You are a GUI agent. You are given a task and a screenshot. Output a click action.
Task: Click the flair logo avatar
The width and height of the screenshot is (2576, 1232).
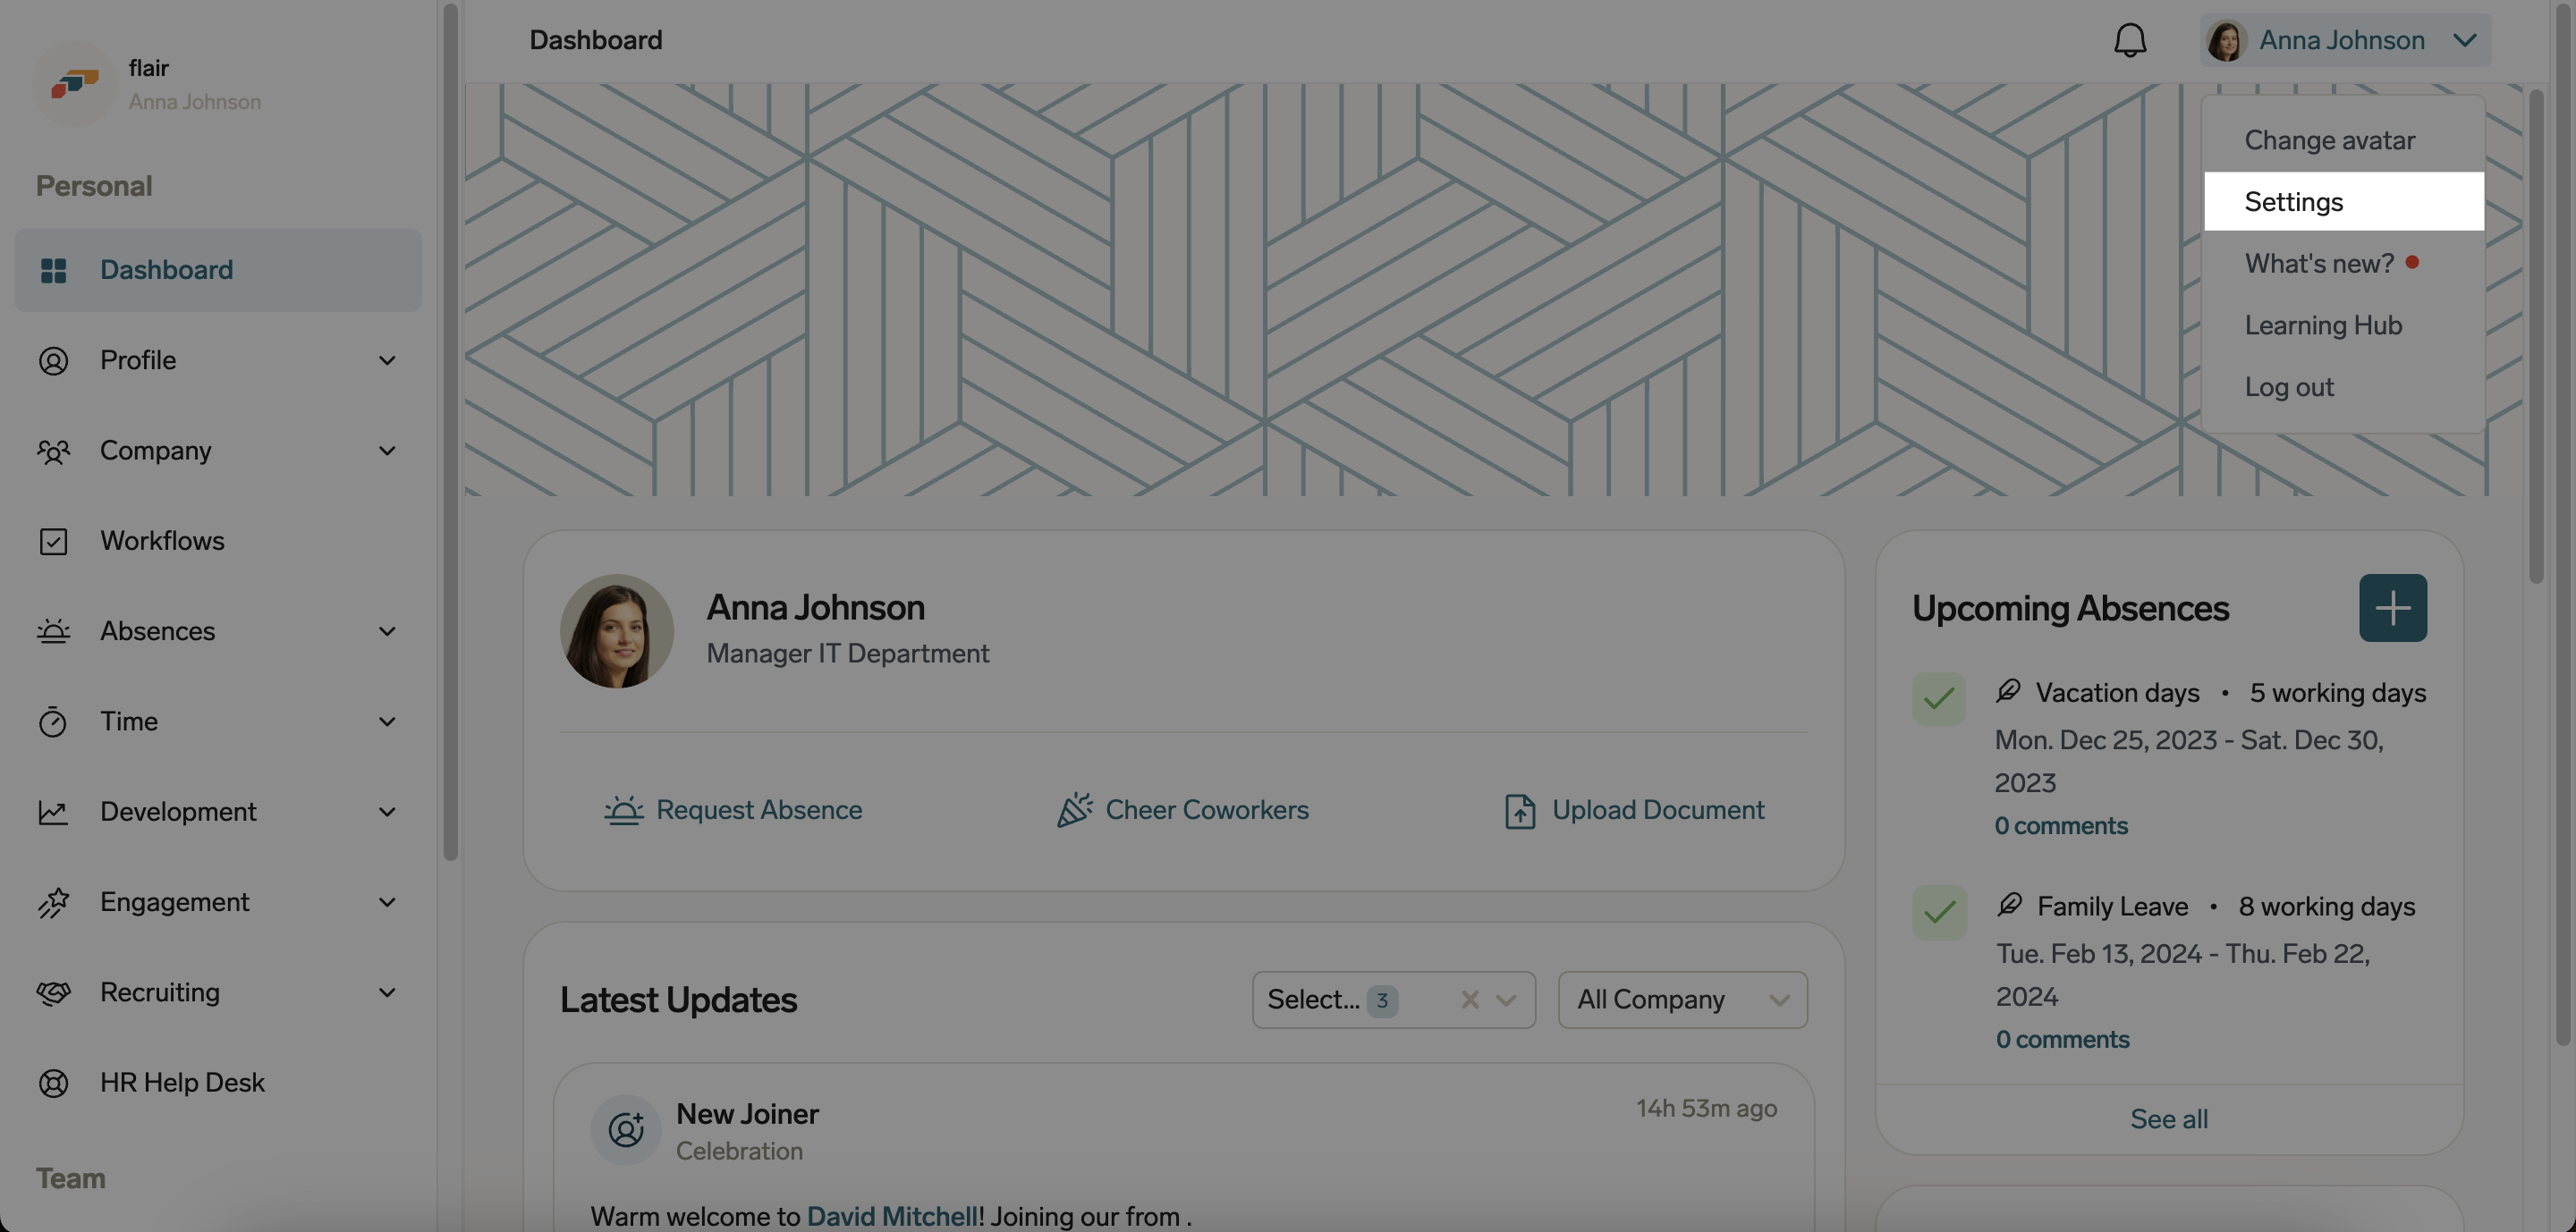pos(74,84)
